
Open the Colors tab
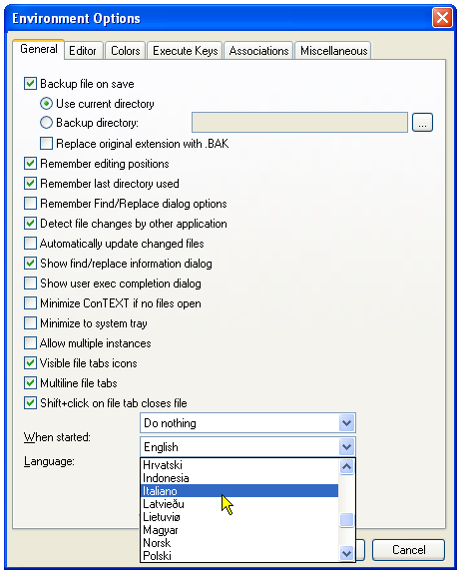coord(125,51)
